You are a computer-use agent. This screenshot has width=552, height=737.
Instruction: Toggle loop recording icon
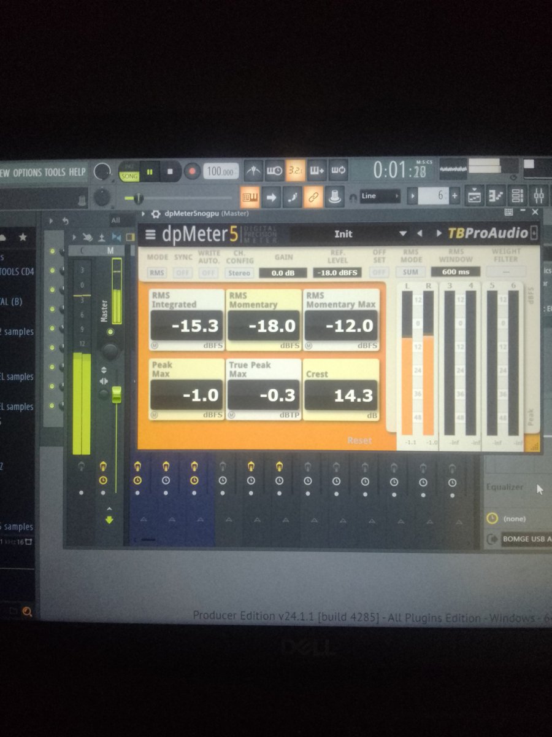339,170
